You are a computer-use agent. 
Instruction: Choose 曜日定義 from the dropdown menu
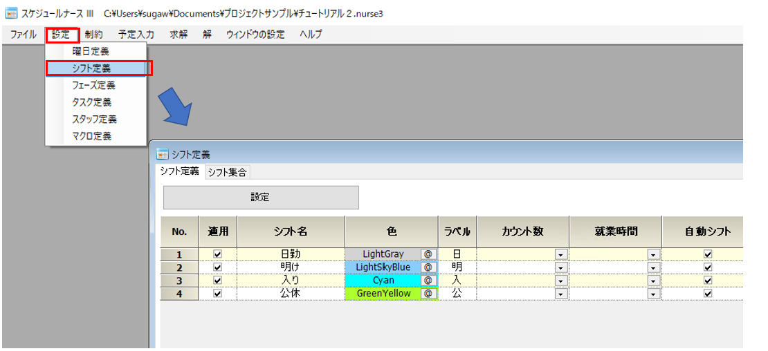[96, 51]
